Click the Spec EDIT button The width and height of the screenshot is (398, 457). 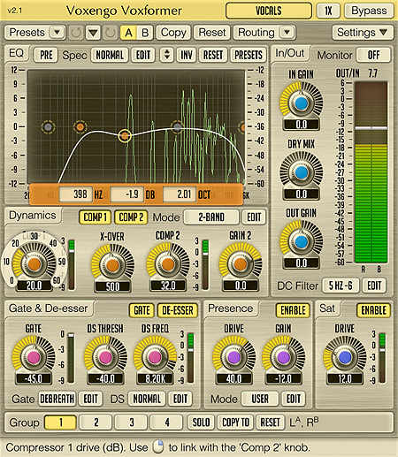tap(143, 55)
